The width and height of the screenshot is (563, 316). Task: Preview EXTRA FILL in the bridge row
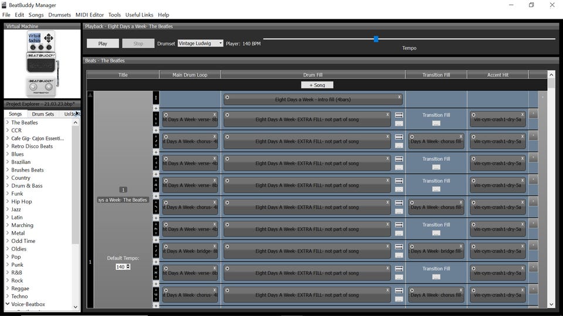[x=228, y=246]
